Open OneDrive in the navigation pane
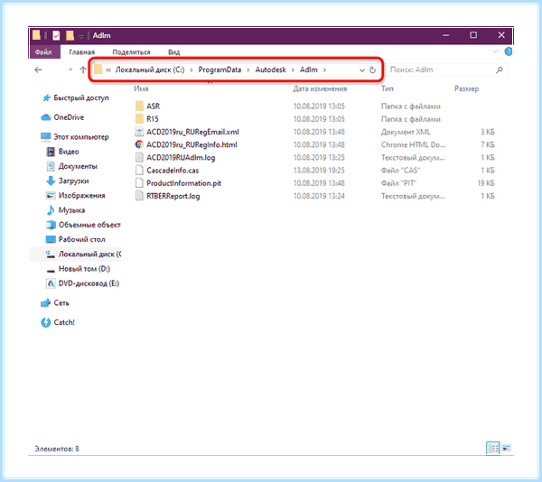Screen dimensions: 542x482 tap(69, 117)
